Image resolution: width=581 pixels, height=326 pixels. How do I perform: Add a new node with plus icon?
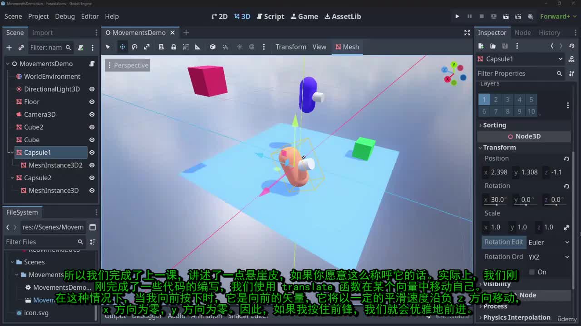[x=9, y=48]
